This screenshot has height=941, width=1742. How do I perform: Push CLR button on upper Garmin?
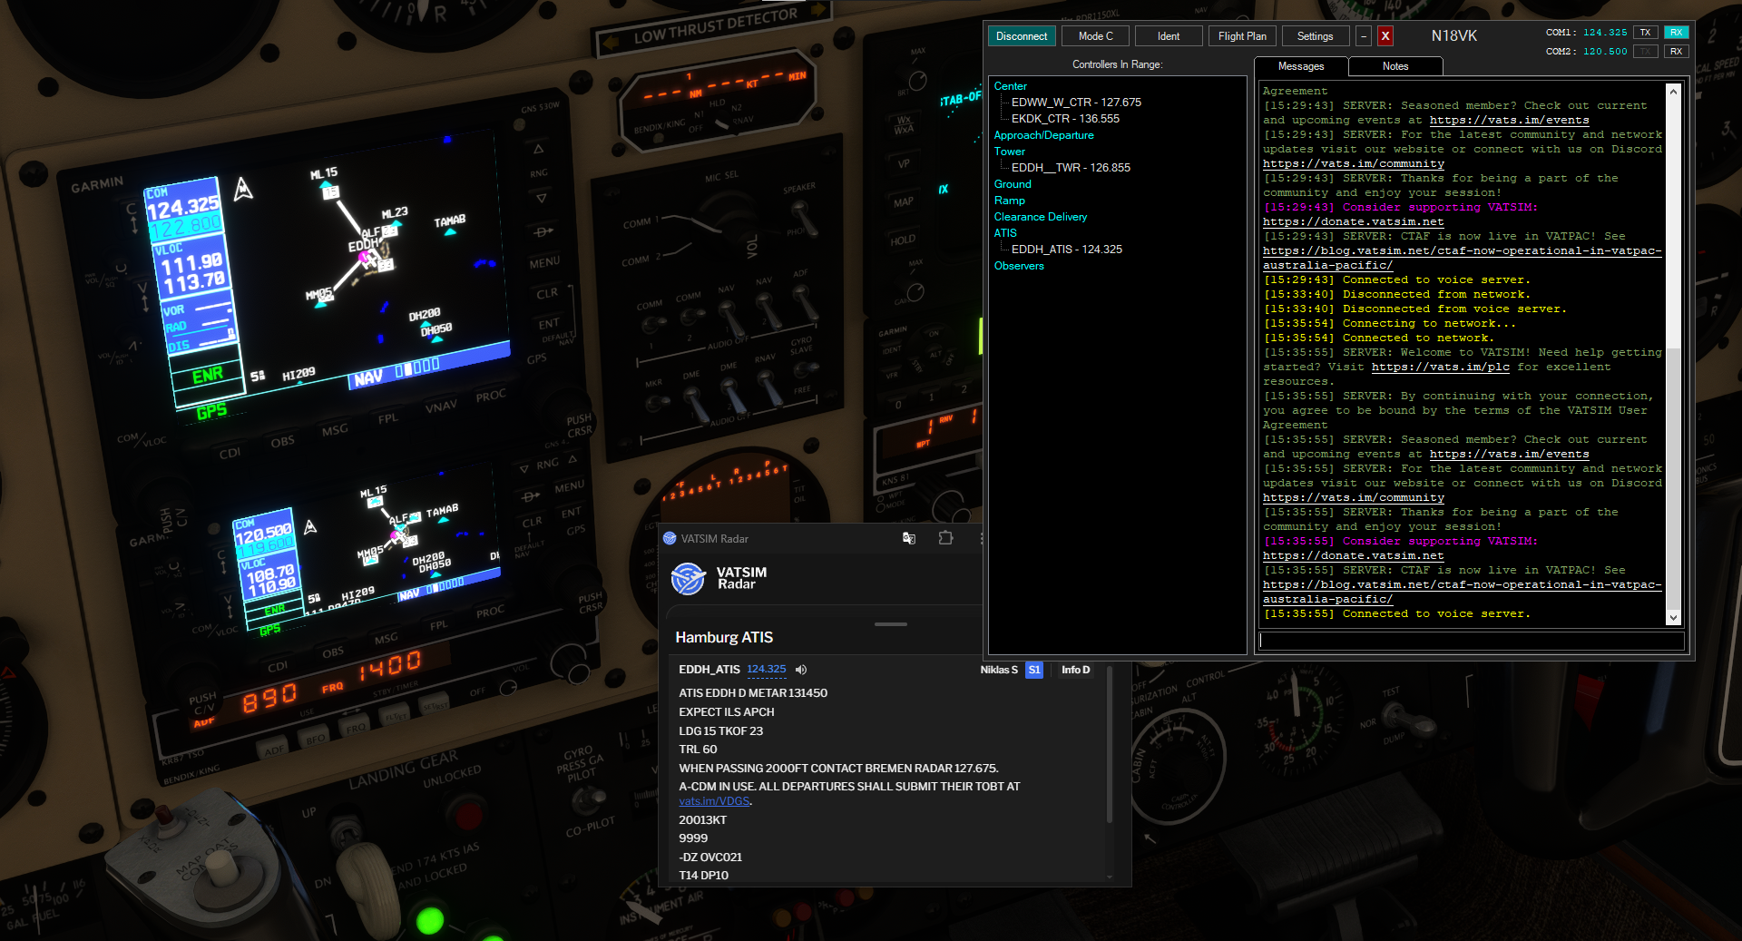point(547,293)
